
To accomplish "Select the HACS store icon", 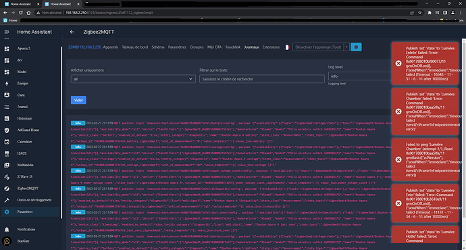I will [7, 153].
